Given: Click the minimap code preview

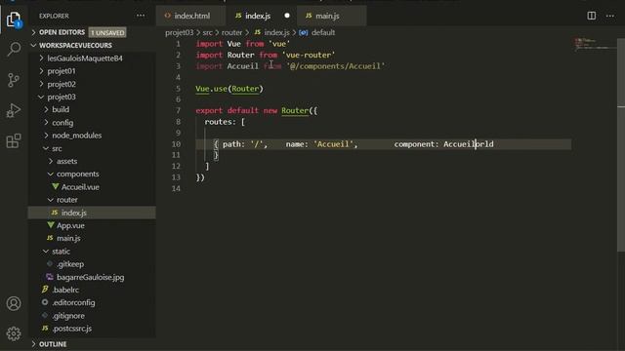Looking at the screenshot, I should (595, 44).
